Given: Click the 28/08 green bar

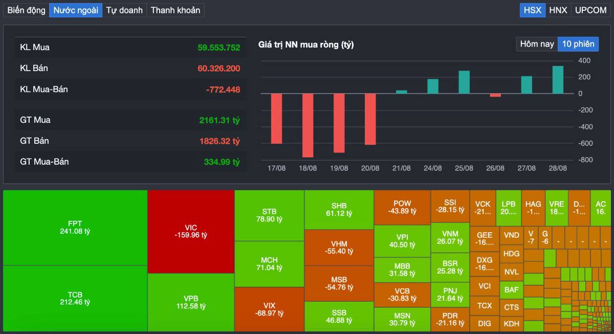Looking at the screenshot, I should point(558,80).
